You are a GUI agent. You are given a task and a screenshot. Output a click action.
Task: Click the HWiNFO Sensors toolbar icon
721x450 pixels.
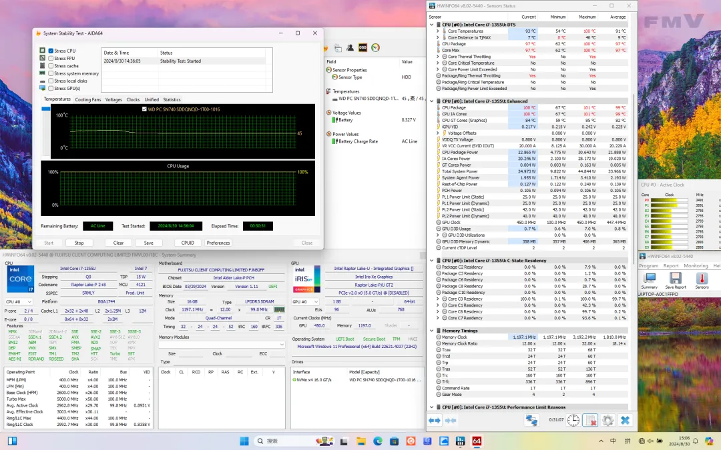click(x=702, y=279)
